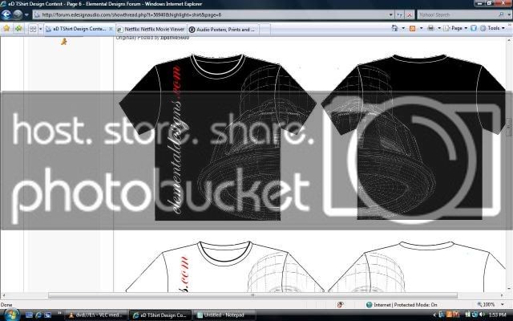Open the Page menu
Screen dimensions: 513x321
tap(455, 29)
